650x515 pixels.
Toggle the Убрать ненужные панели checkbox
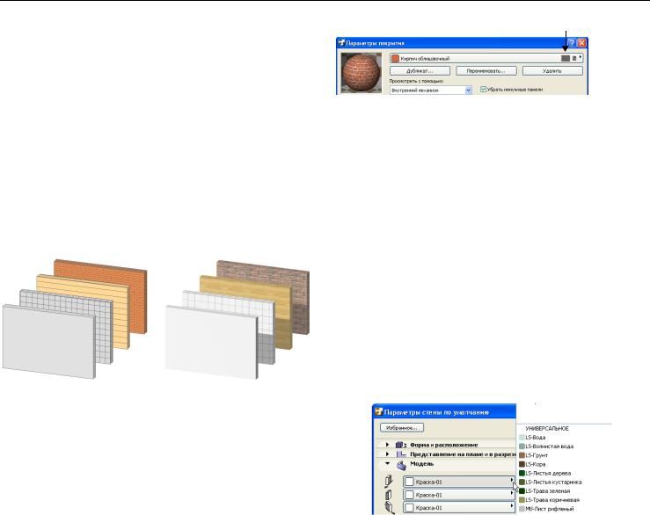(484, 89)
